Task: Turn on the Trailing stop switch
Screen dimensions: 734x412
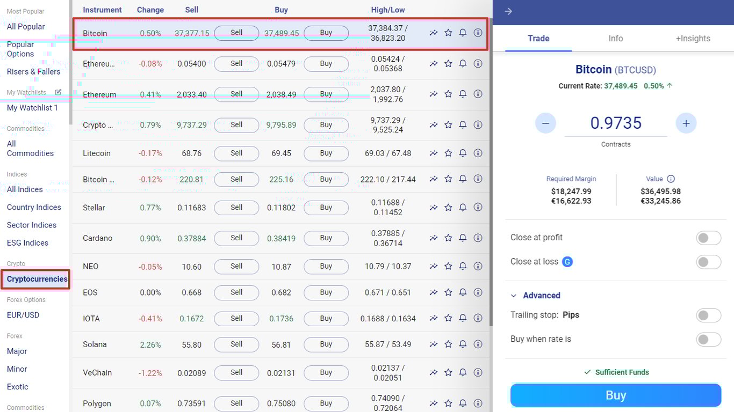Action: click(708, 315)
